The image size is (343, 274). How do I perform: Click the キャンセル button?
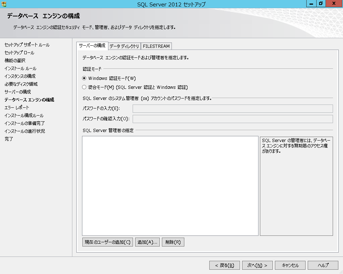(x=290, y=265)
